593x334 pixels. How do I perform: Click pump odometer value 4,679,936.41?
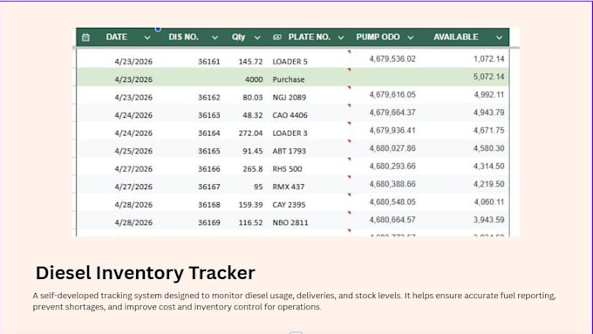[x=392, y=130]
